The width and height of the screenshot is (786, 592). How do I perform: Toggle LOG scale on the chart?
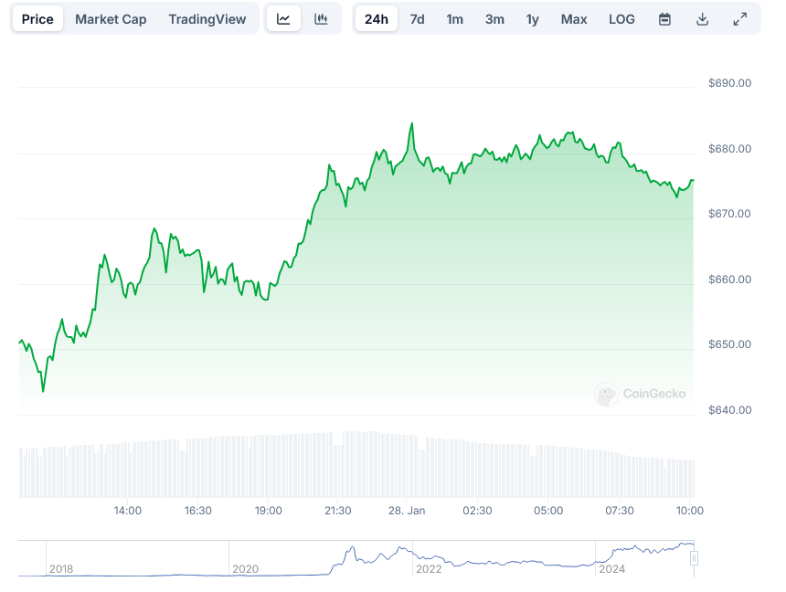coord(621,19)
